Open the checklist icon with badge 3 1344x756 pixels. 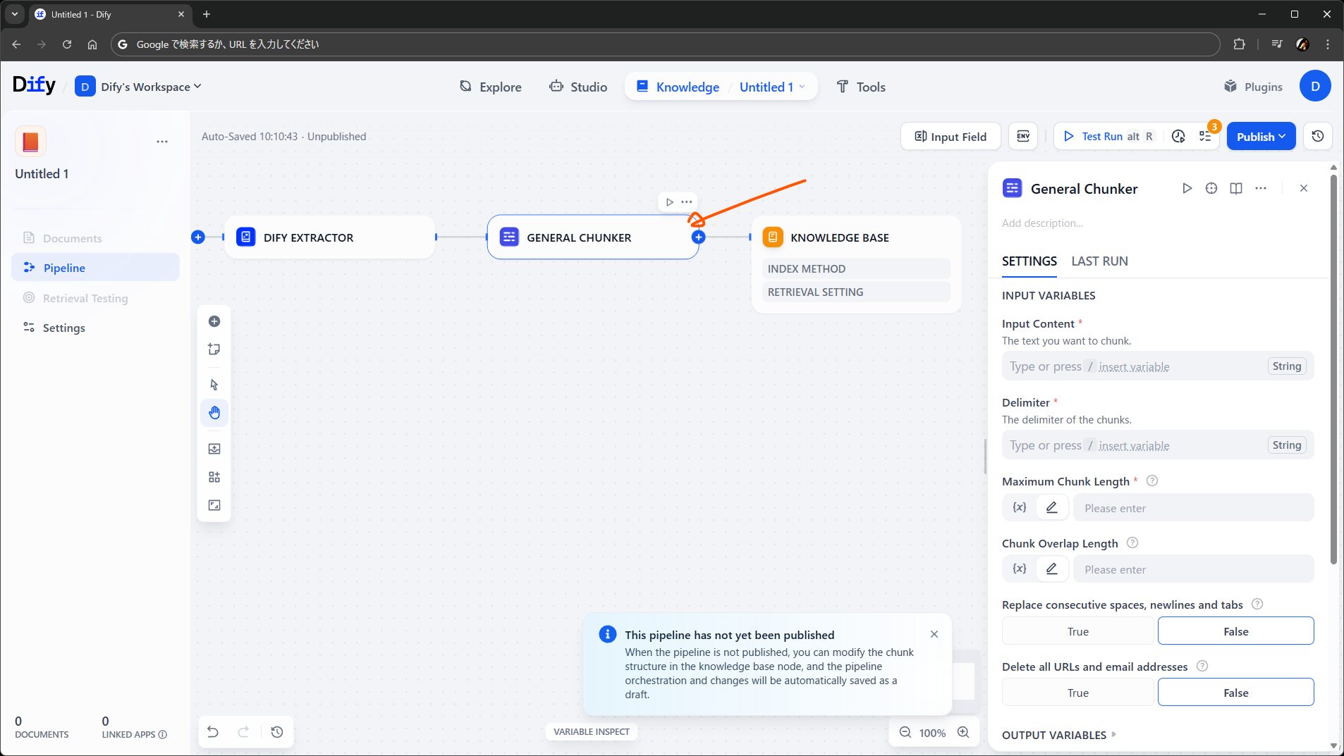1206,136
